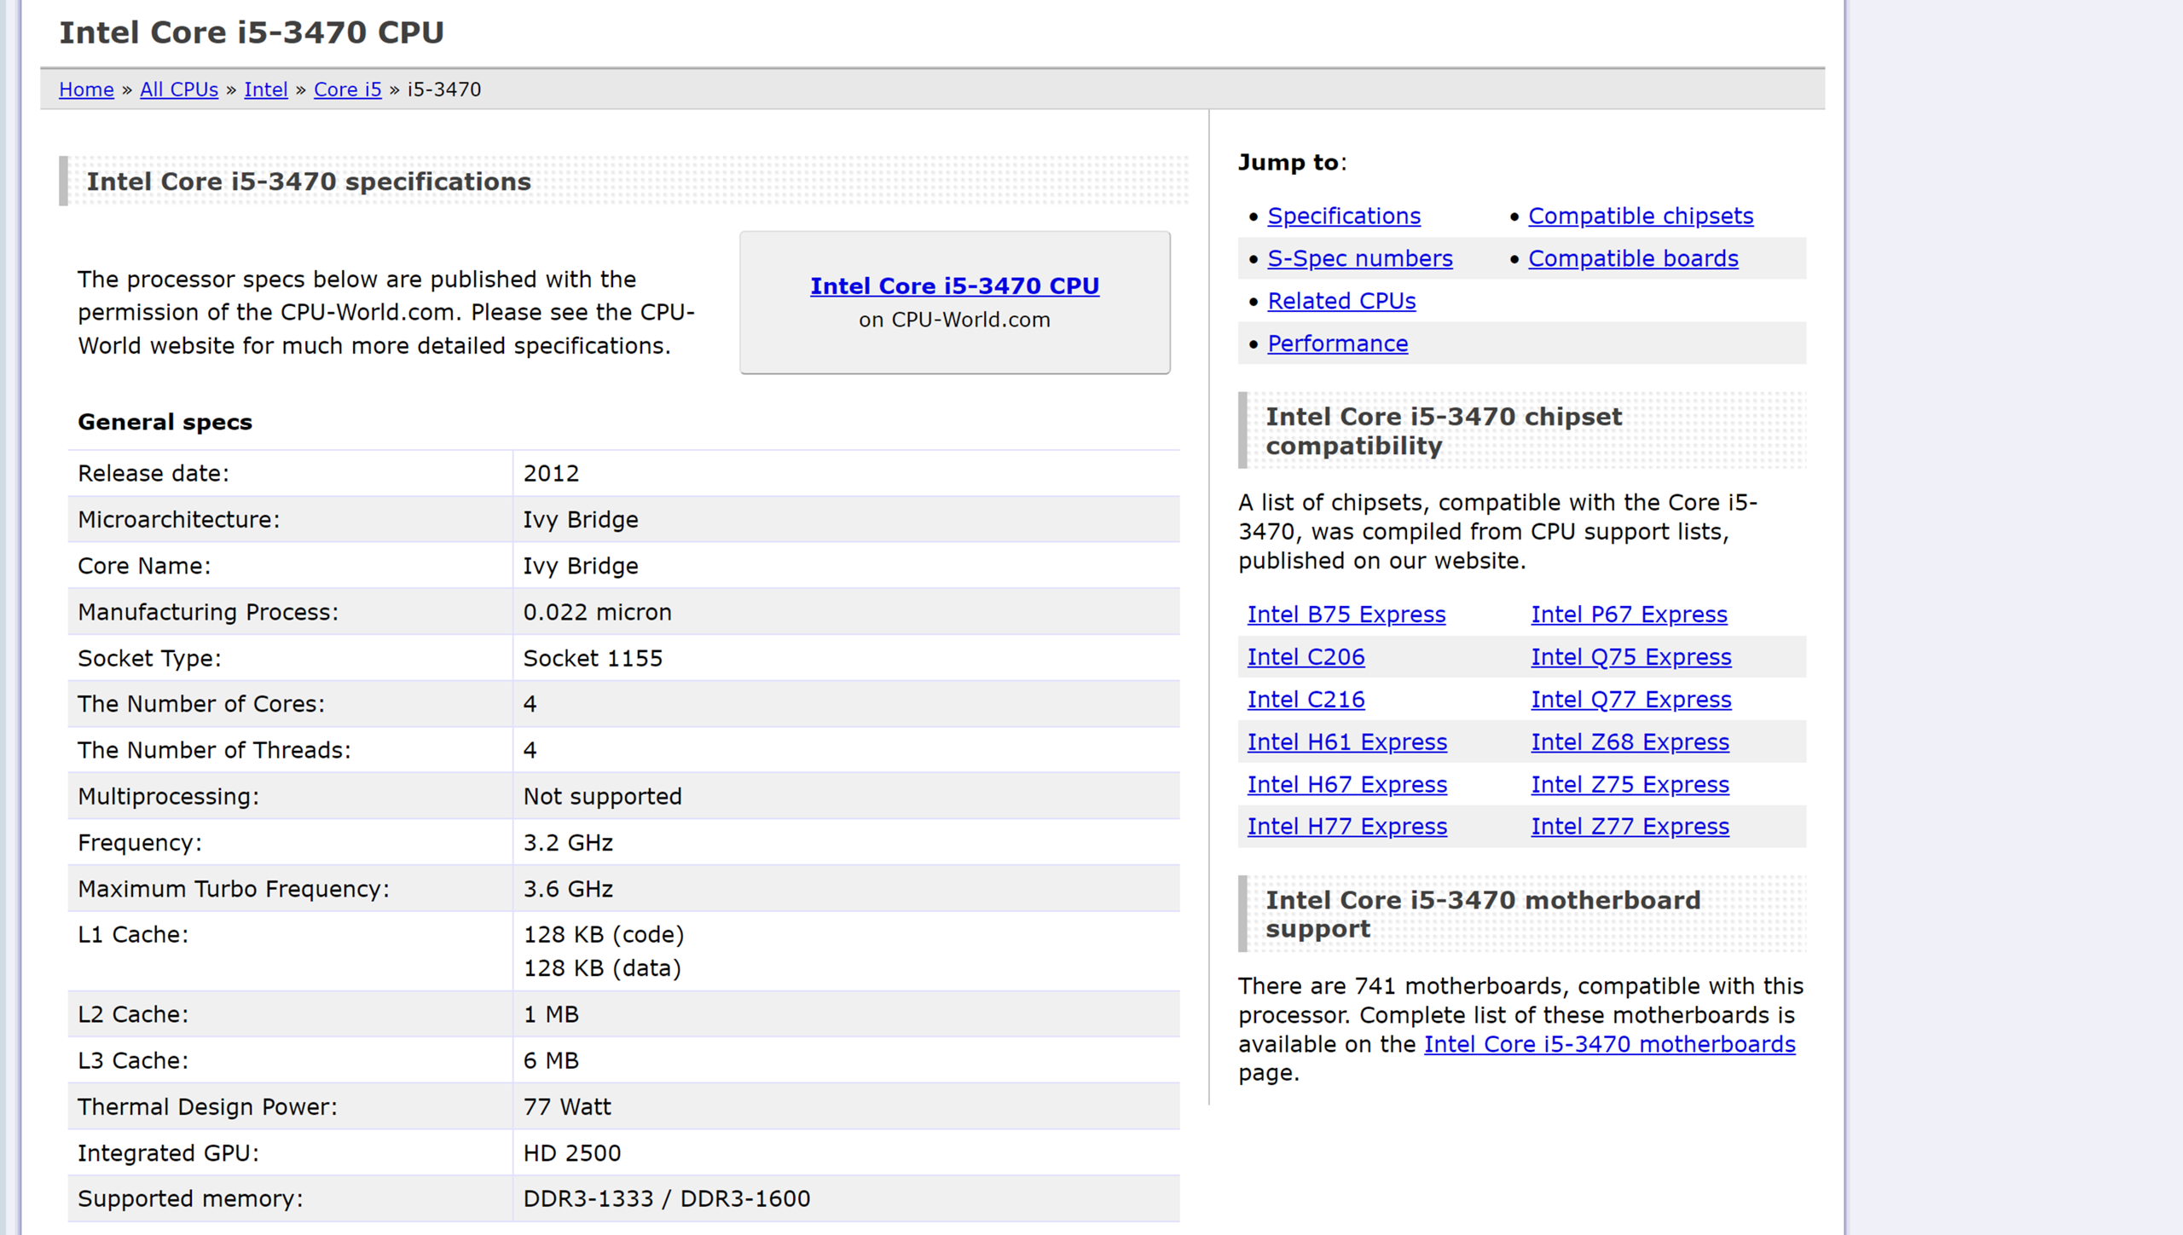2183x1235 pixels.
Task: Jump to Performance section
Action: tap(1338, 344)
